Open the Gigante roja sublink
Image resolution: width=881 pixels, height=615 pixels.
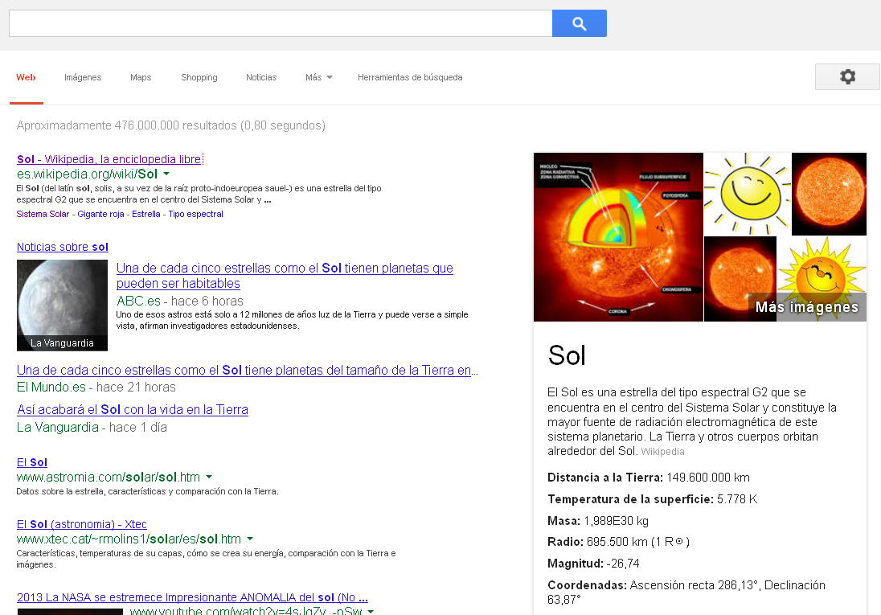point(100,215)
